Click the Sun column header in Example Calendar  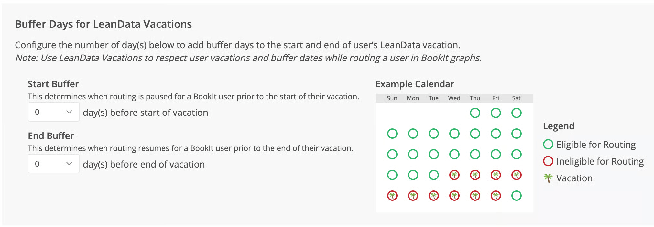[x=392, y=98]
